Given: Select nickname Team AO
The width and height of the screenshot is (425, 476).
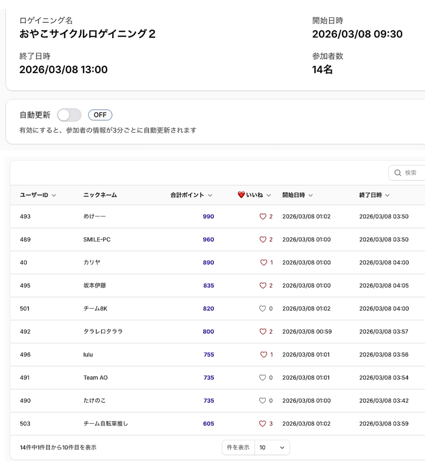Looking at the screenshot, I should point(96,378).
